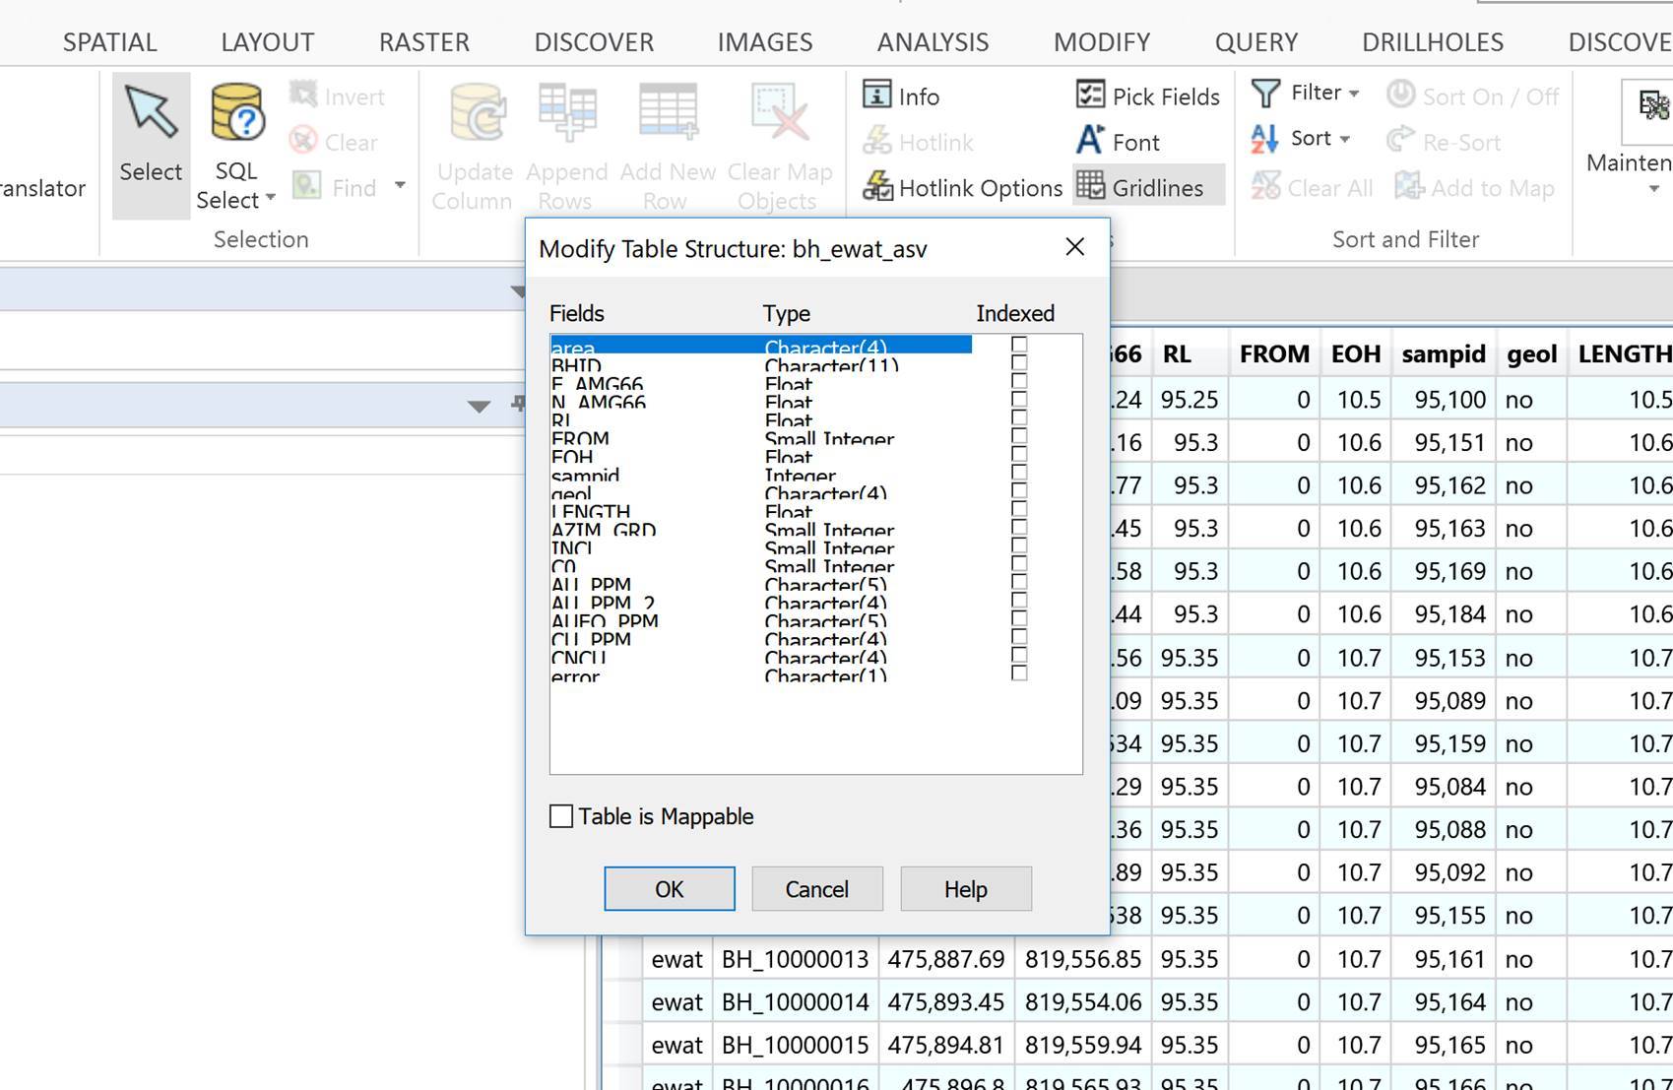Click the Filter funnel icon

[x=1265, y=94]
